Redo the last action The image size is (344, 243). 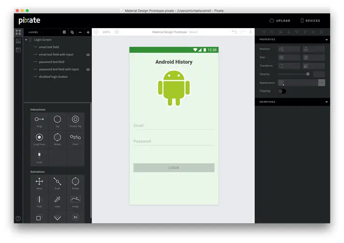coord(243,32)
